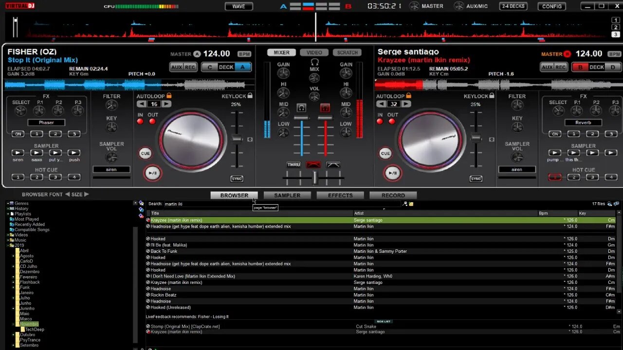623x350 pixels.
Task: Select the middle red crossfader curve icon
Action: coord(314,165)
